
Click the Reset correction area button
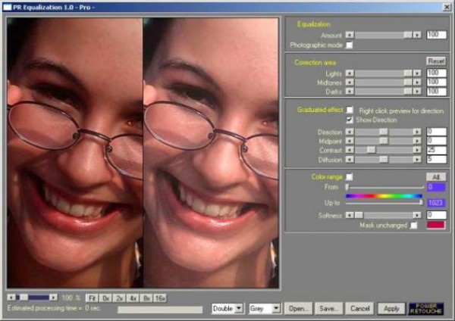435,61
